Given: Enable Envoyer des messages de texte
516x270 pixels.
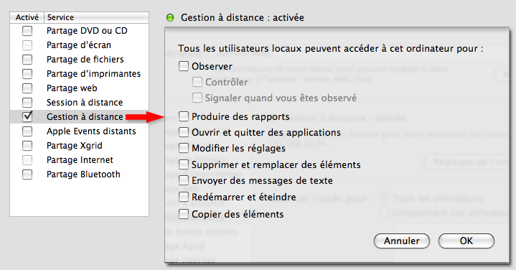Looking at the screenshot, I should [184, 180].
